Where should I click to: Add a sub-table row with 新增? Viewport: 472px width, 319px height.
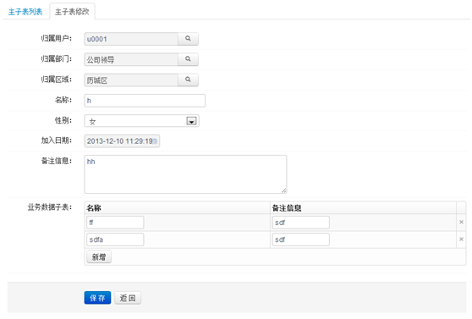click(x=99, y=257)
